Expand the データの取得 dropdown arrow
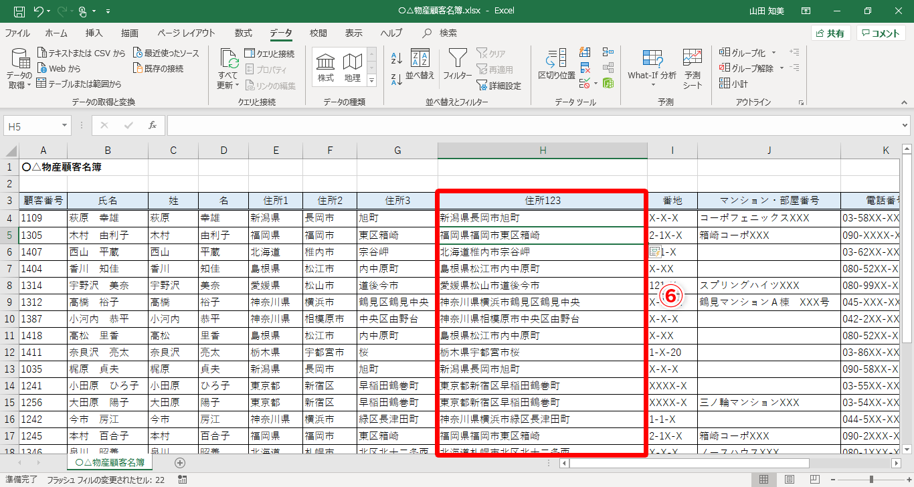914x487 pixels. pyautogui.click(x=29, y=86)
